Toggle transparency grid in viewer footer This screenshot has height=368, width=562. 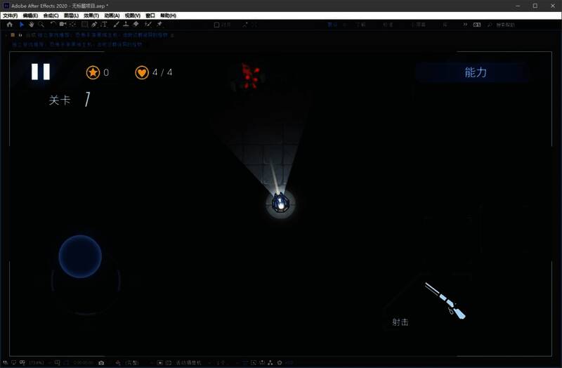169,363
